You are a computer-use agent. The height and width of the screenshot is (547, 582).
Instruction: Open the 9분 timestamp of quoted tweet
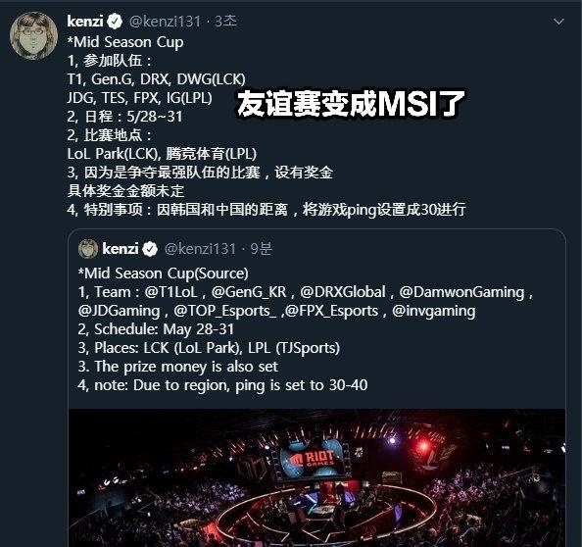[x=261, y=249]
